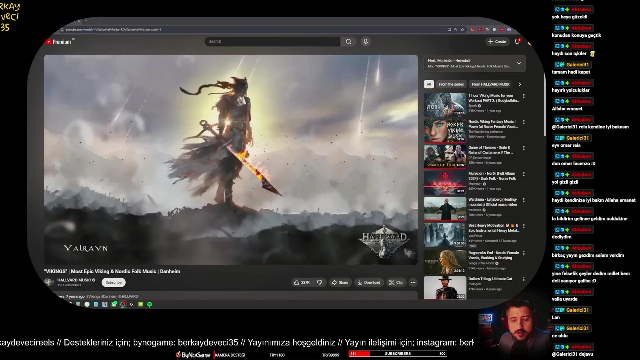
Task: Dislike the video with thumbs-down
Action: (x=320, y=283)
